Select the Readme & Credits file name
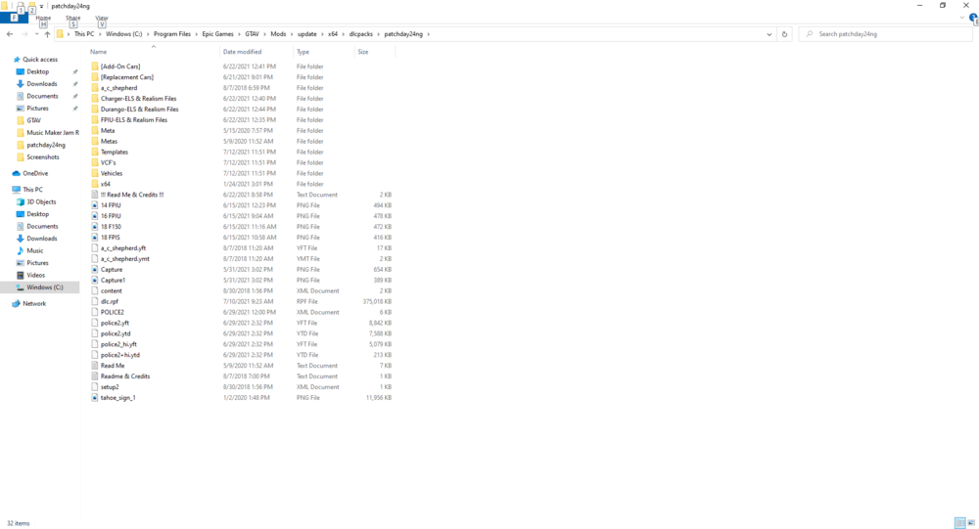 coord(125,376)
